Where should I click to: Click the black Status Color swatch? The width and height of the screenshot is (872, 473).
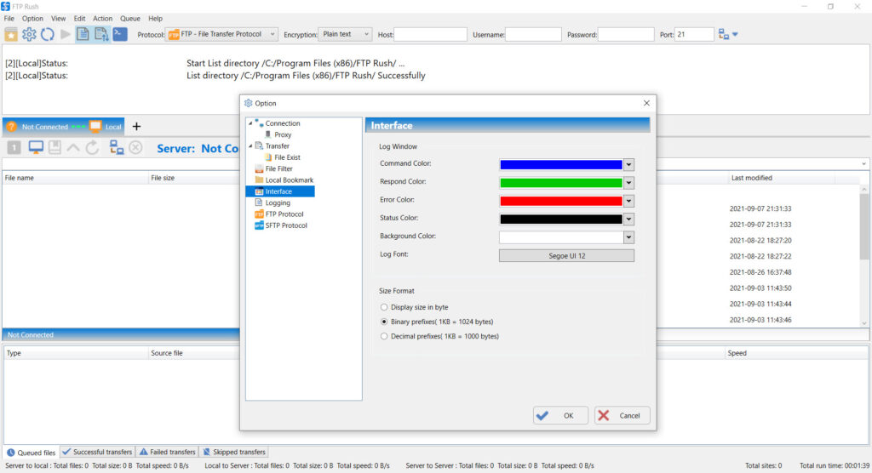coord(561,219)
